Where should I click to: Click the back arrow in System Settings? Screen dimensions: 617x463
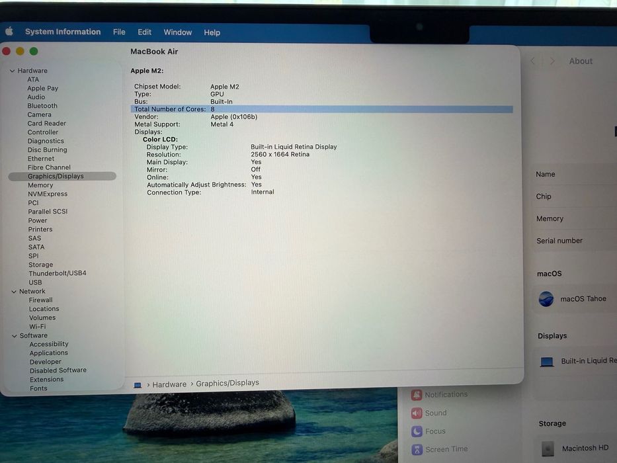[533, 61]
